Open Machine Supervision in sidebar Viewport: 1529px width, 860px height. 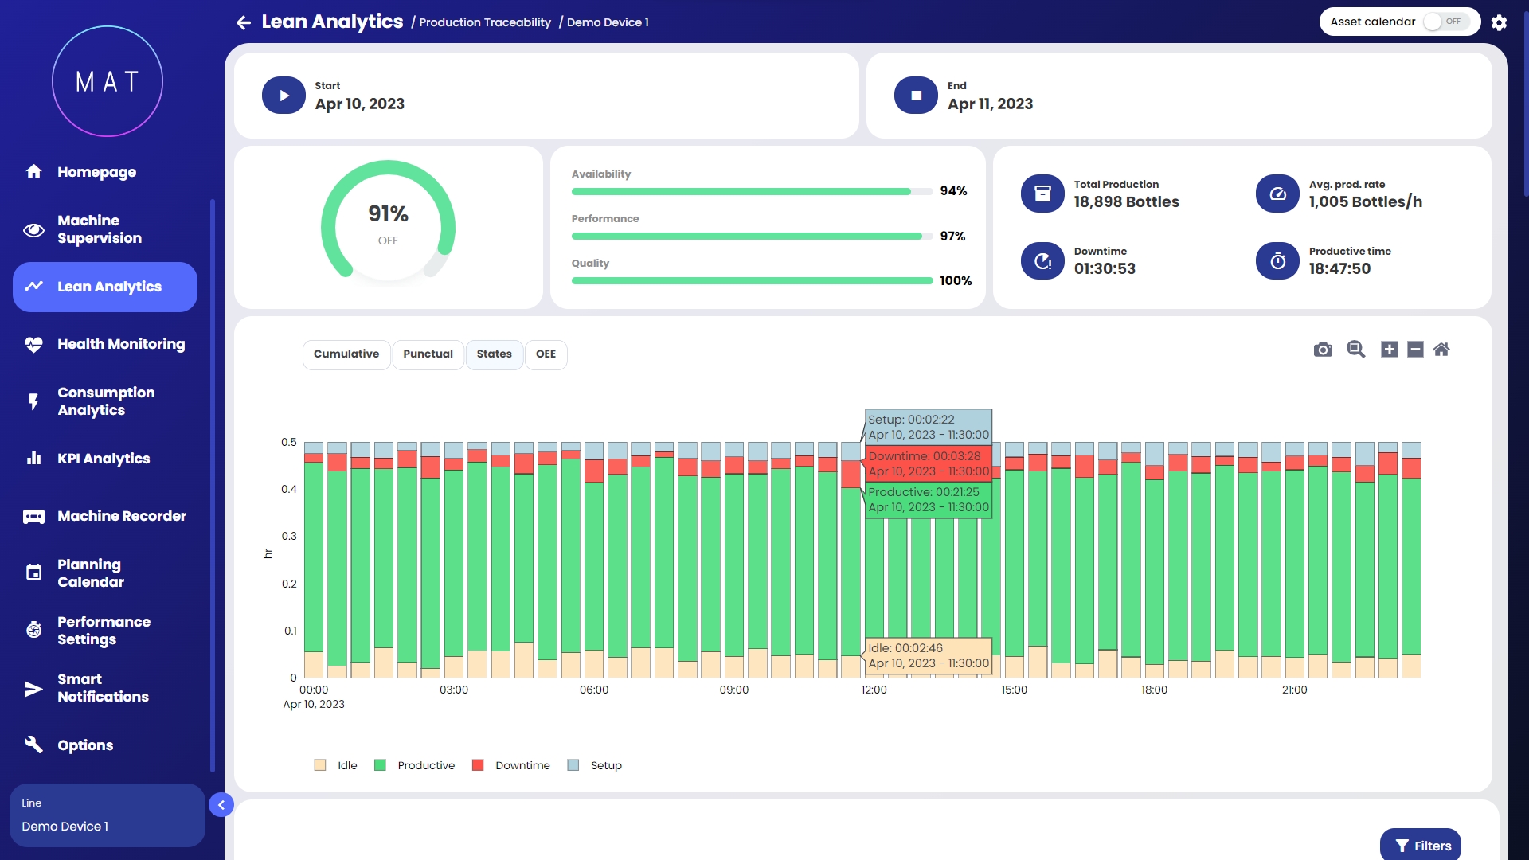click(x=99, y=229)
